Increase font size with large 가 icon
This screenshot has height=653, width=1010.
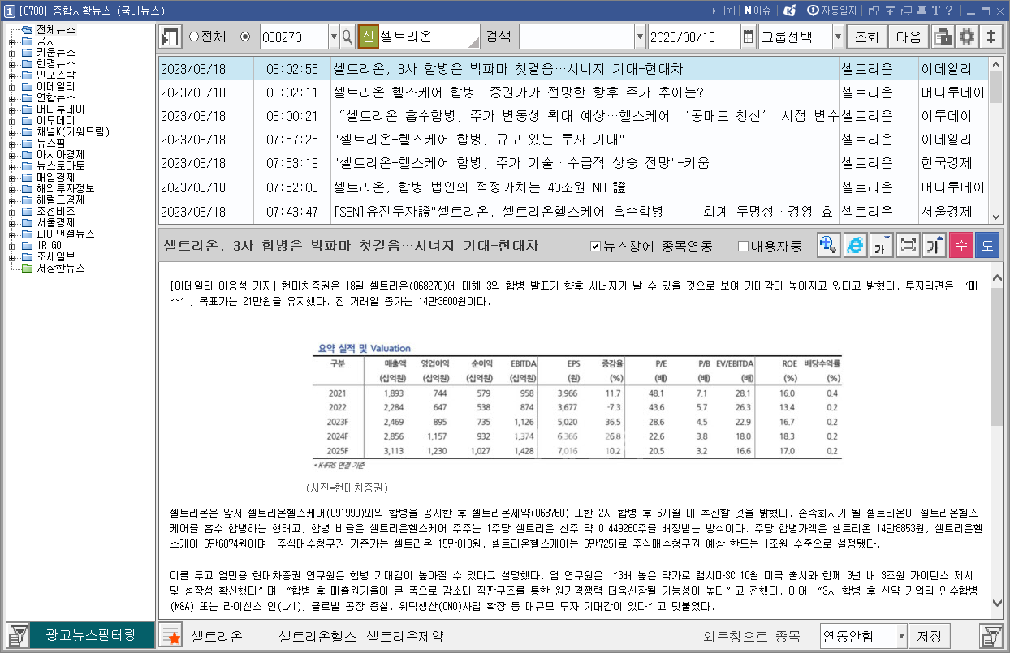(934, 245)
